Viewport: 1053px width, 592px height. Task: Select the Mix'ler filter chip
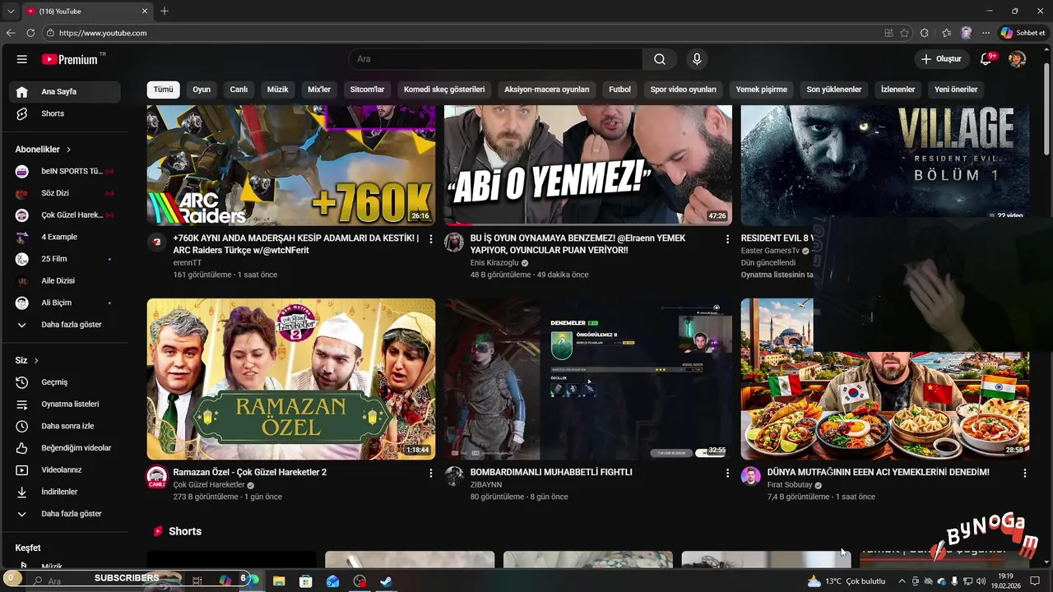coord(319,90)
